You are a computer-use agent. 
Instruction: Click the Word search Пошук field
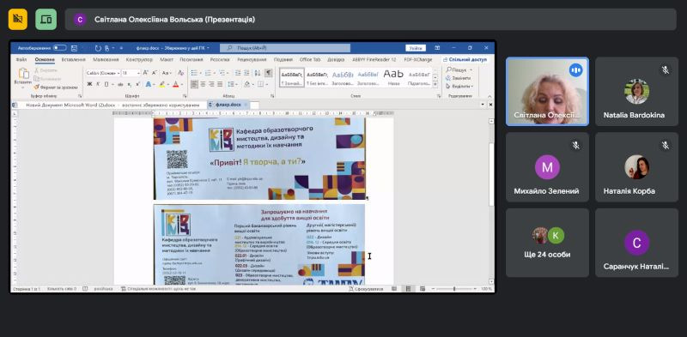[285, 48]
